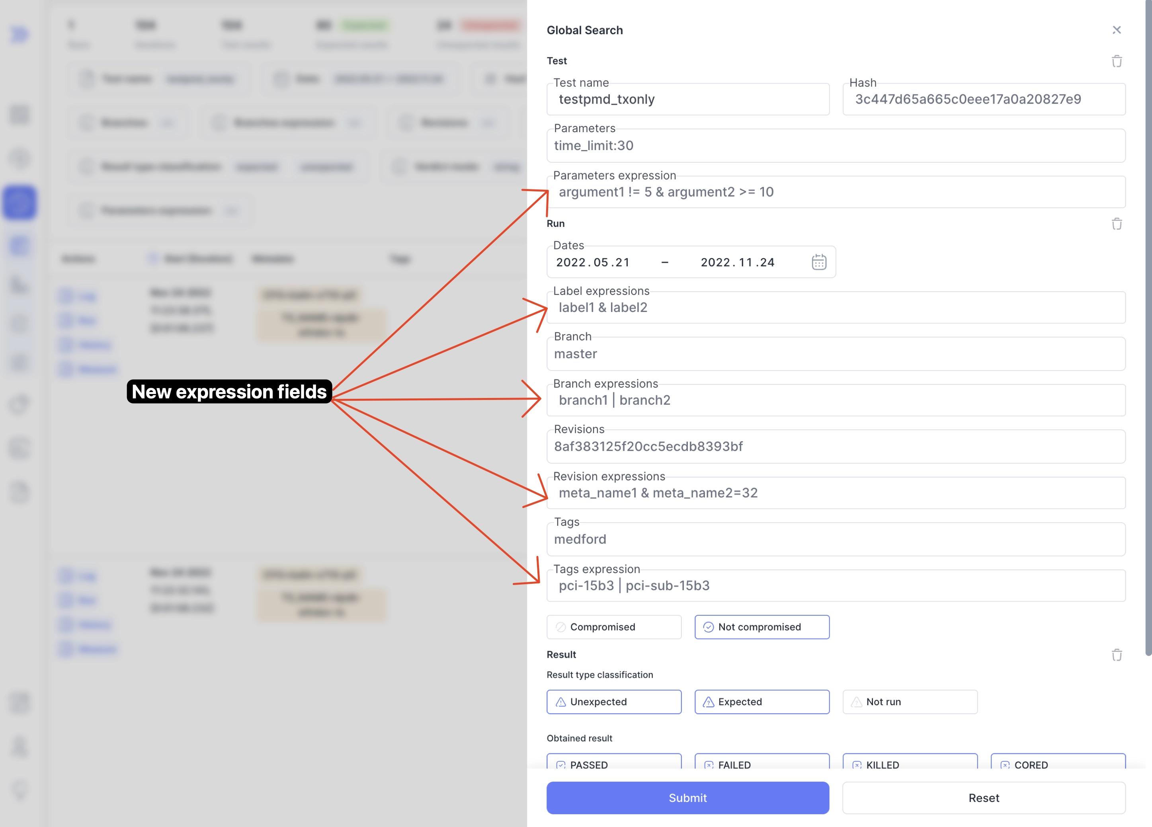1152x827 pixels.
Task: Toggle the PASSED obtained result
Action: tap(613, 763)
